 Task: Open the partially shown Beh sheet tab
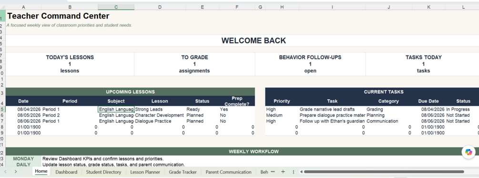[x=264, y=172]
